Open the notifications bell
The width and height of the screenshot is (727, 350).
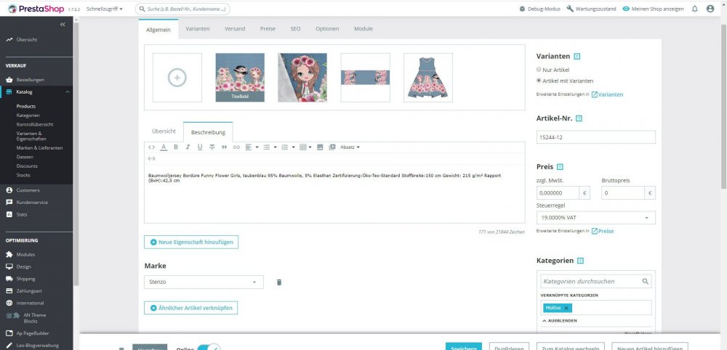pyautogui.click(x=694, y=9)
